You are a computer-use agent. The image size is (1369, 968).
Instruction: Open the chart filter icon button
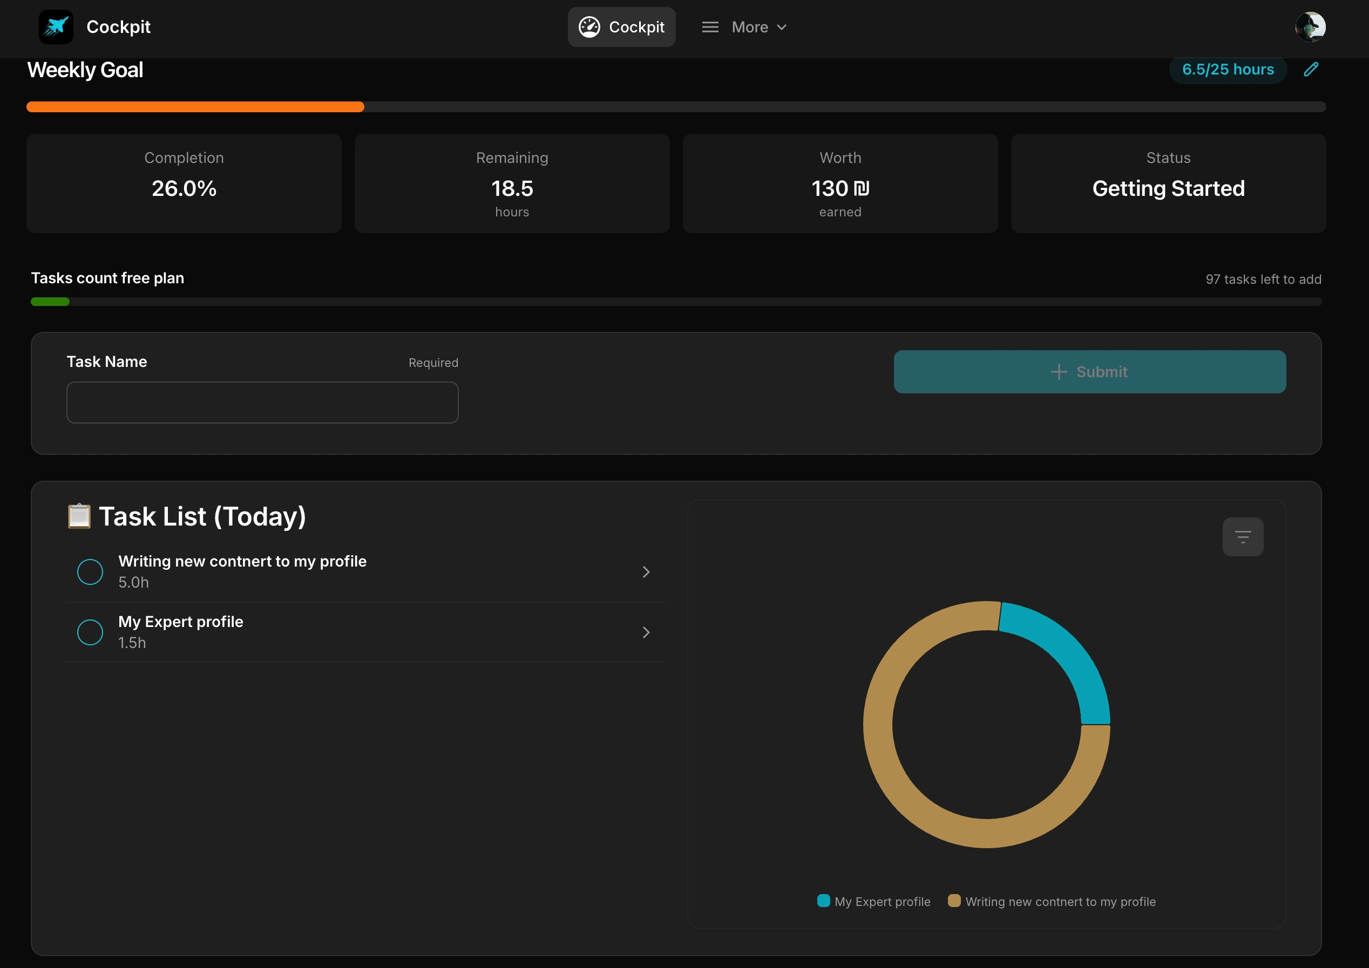[x=1243, y=536]
